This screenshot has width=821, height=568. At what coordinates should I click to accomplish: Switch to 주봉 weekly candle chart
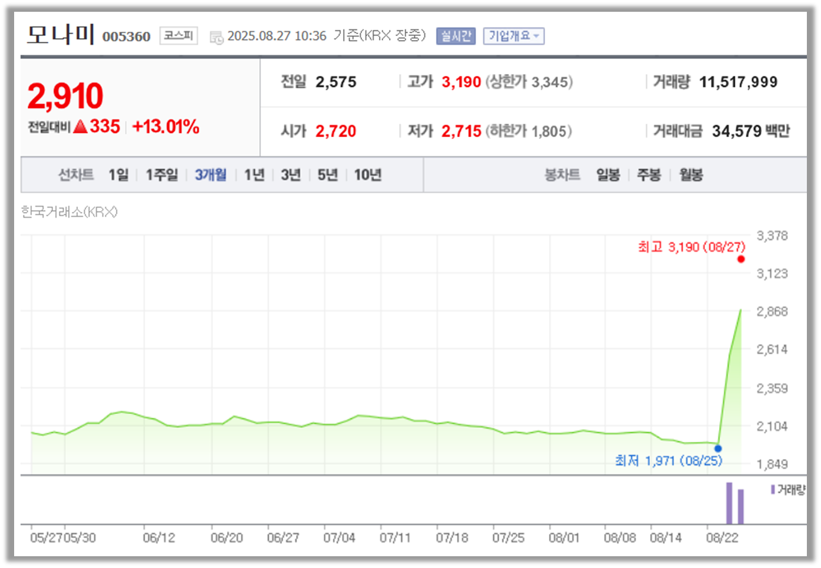pos(649,175)
